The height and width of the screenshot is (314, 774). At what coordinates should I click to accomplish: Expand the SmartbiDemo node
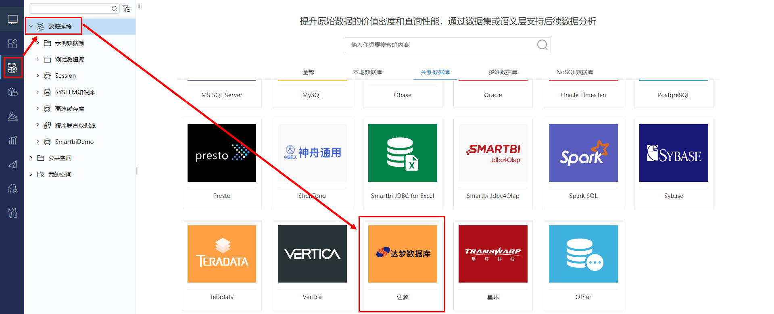38,141
